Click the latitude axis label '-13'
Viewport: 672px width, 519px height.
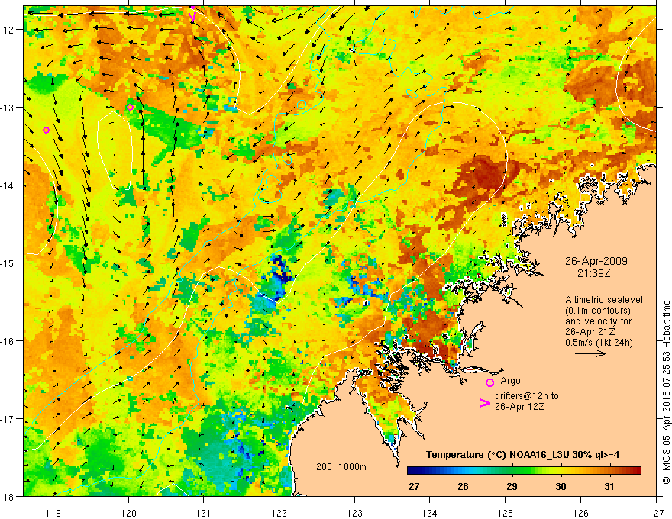coord(8,108)
